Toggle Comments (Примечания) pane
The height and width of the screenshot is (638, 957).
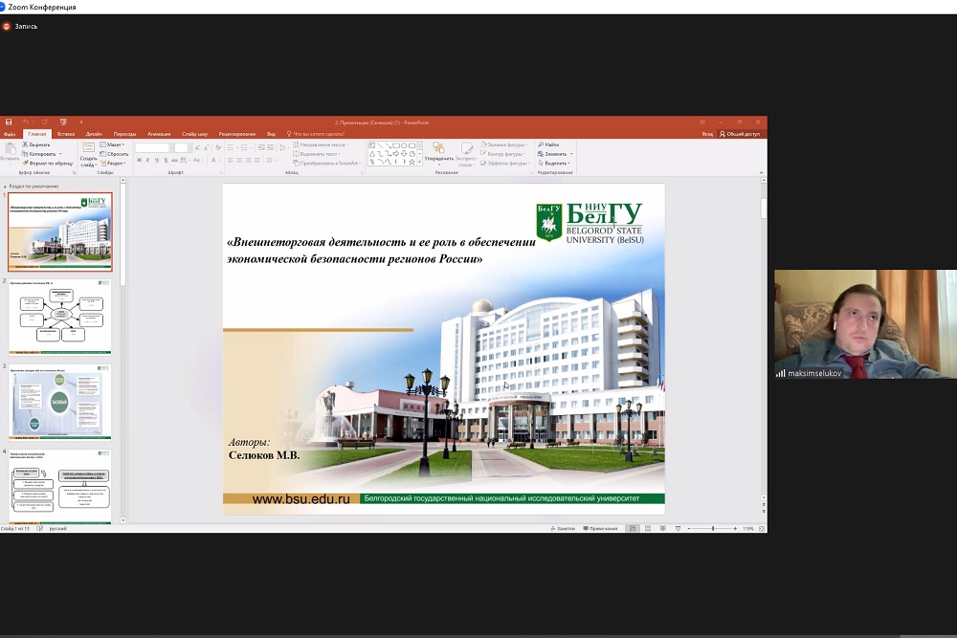[x=600, y=528]
